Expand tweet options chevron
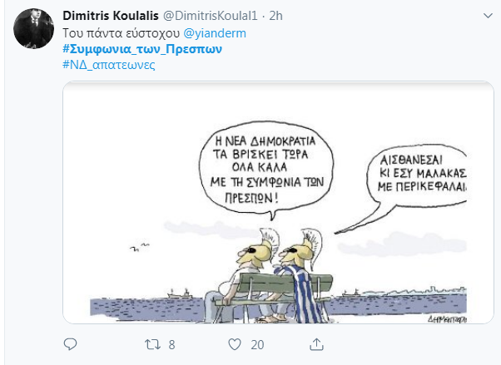This screenshot has height=365, width=501. (x=488, y=16)
